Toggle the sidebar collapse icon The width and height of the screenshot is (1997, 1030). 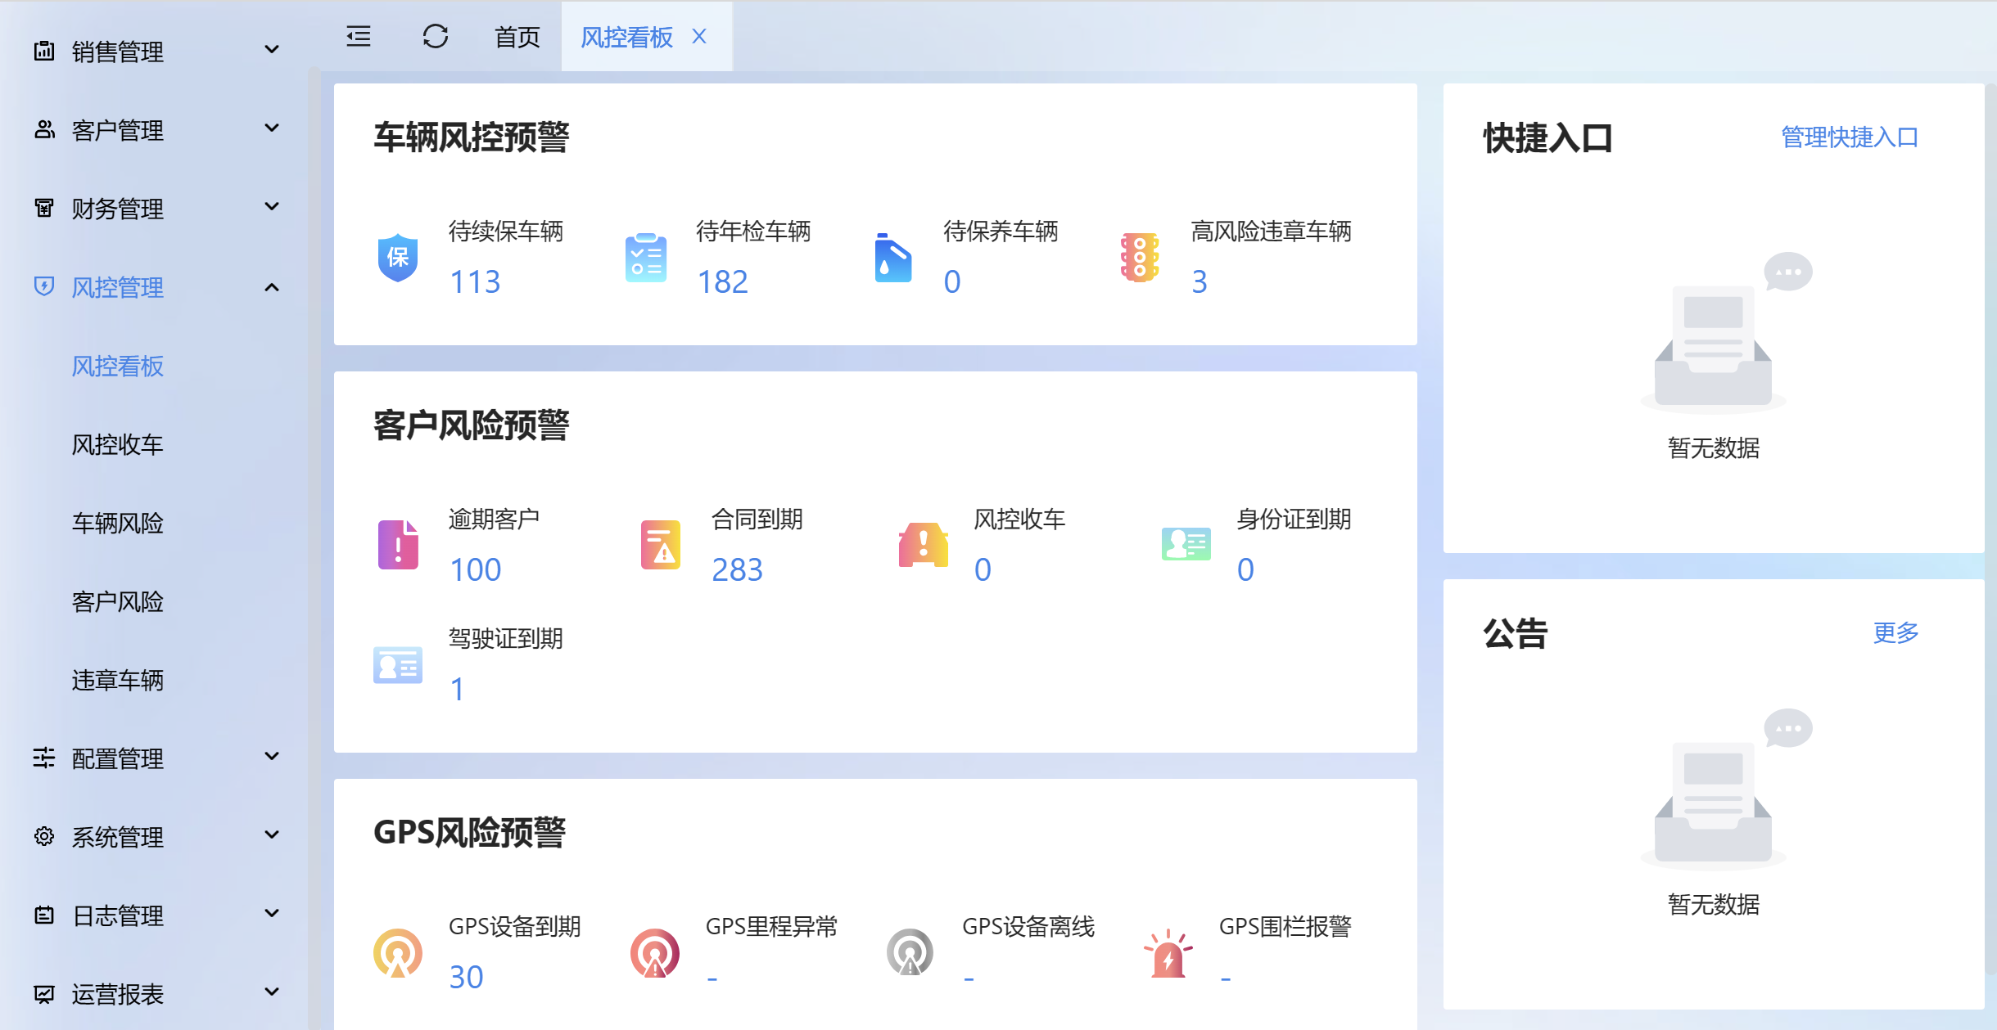[x=359, y=37]
